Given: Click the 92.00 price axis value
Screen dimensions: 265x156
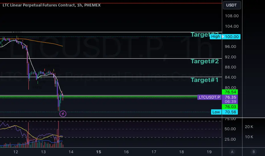Looking at the screenshot, I should [x=230, y=57].
